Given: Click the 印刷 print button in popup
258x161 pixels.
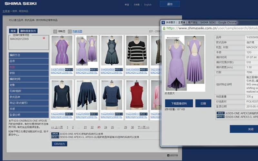Looking at the screenshot, I should click(203, 103).
